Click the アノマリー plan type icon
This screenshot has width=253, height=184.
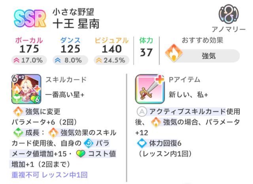(x=228, y=14)
